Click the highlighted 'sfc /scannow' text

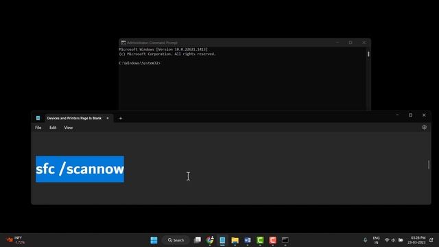[80, 169]
